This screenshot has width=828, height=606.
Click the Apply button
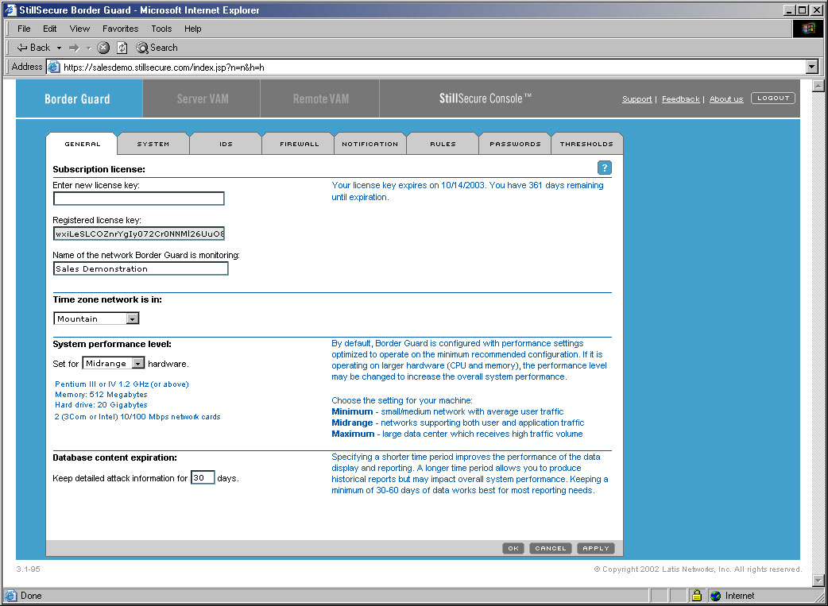click(x=596, y=548)
